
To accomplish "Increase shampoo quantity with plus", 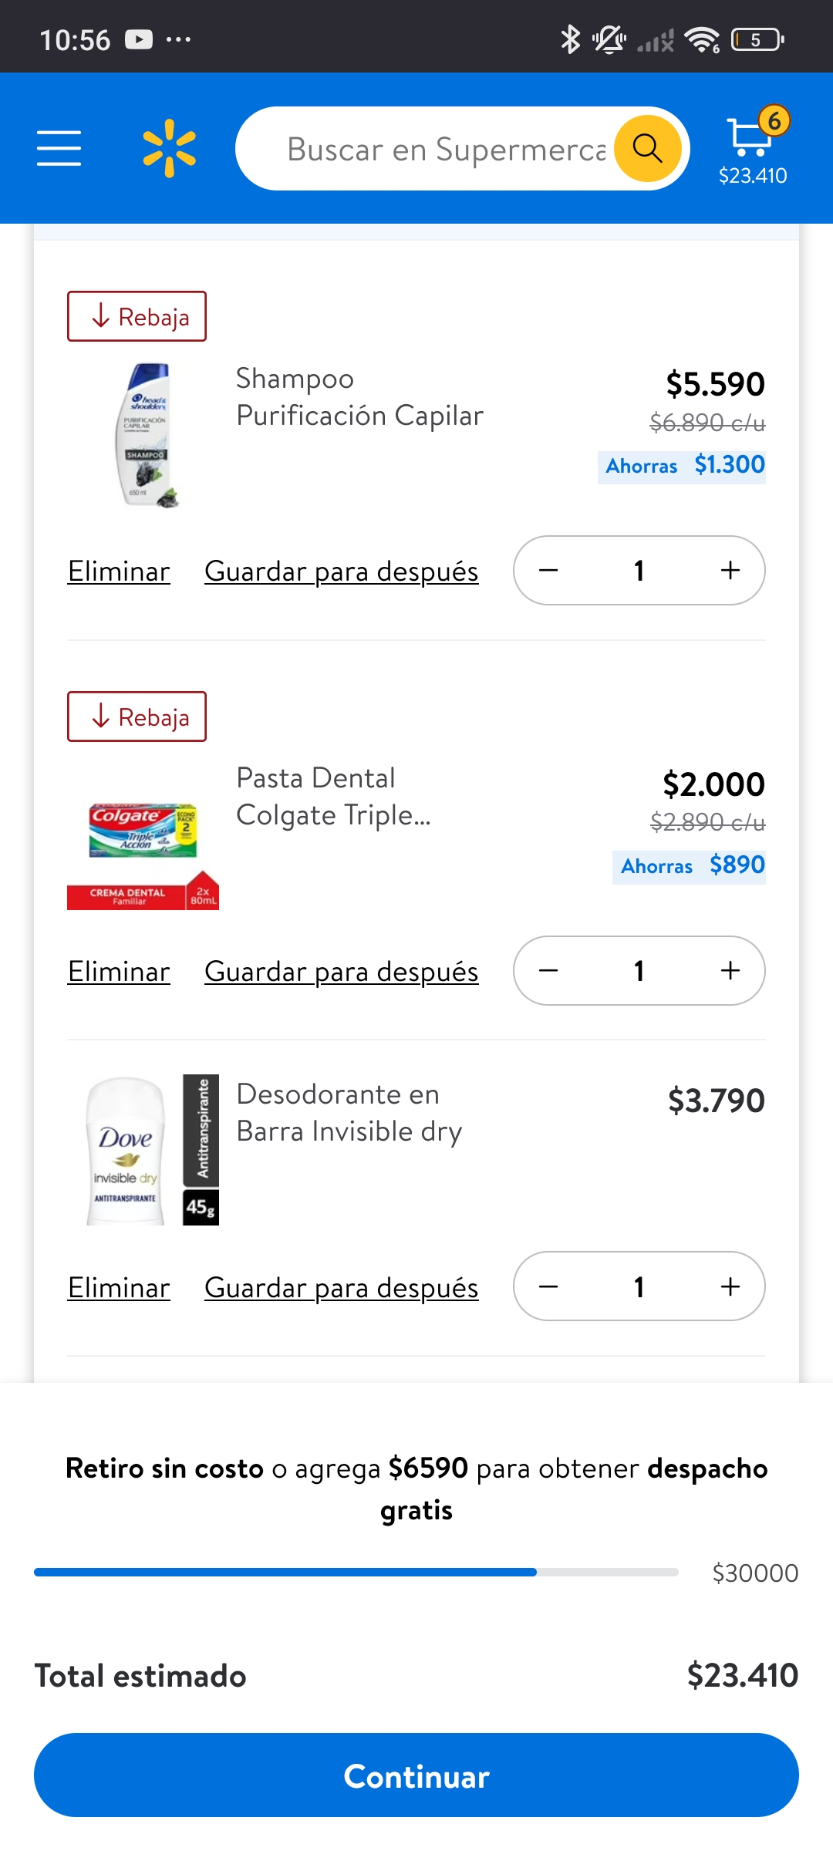I will [x=730, y=571].
